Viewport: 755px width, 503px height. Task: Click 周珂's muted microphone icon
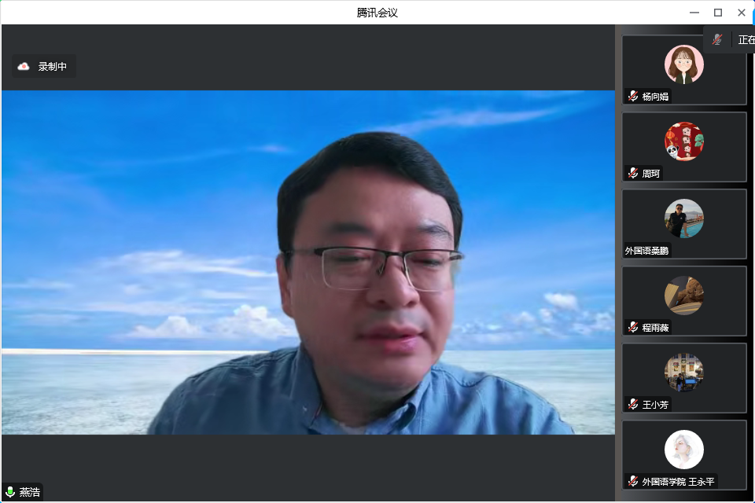click(633, 173)
